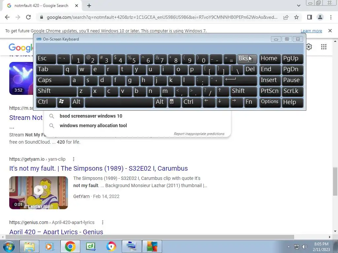Share this page icon in address bar

286,17
